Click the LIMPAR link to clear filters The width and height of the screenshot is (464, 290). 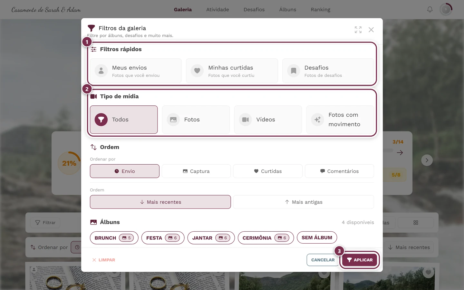point(103,260)
